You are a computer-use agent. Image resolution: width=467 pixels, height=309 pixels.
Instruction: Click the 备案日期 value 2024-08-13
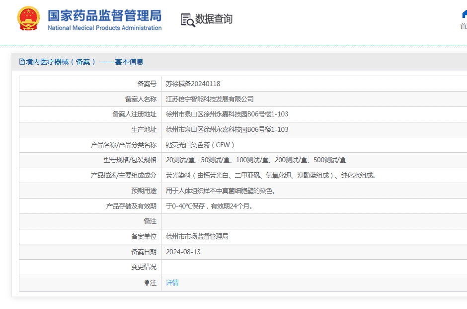(183, 252)
